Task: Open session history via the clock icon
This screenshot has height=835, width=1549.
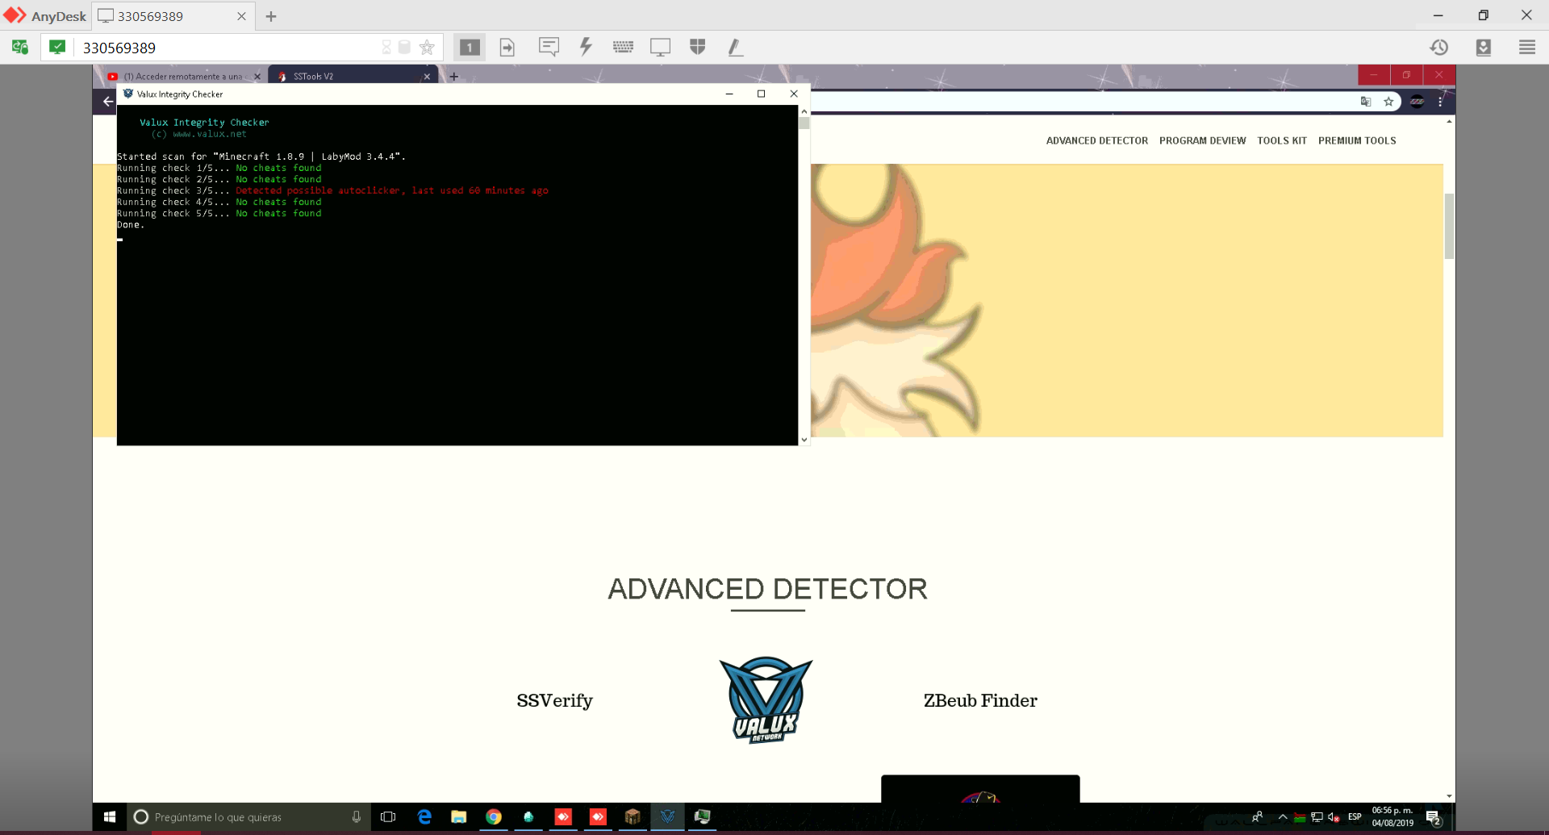Action: click(x=1441, y=47)
